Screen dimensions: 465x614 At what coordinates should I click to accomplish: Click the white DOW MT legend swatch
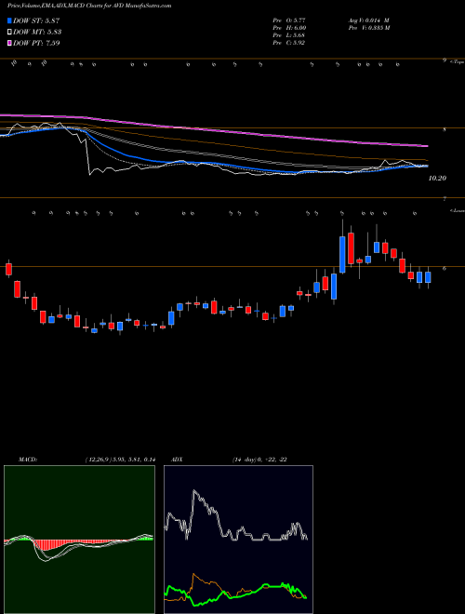point(9,33)
